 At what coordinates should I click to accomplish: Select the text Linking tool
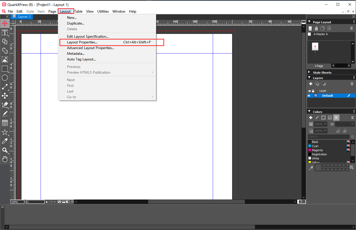tap(5, 41)
